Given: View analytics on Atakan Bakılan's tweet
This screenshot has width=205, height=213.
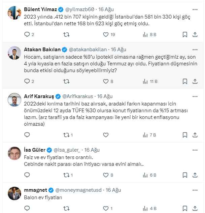Looking at the screenshot, I should coord(145,81).
